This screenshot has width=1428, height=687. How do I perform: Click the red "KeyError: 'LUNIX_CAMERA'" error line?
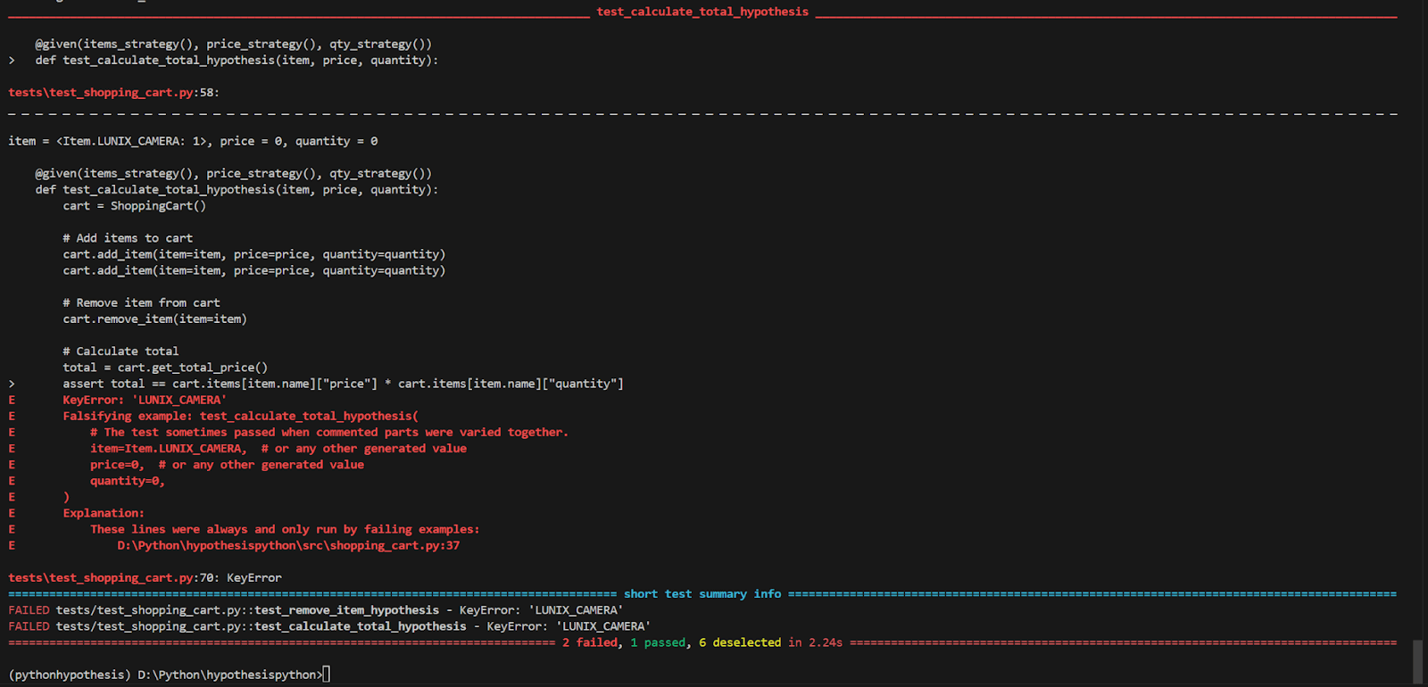[144, 401]
